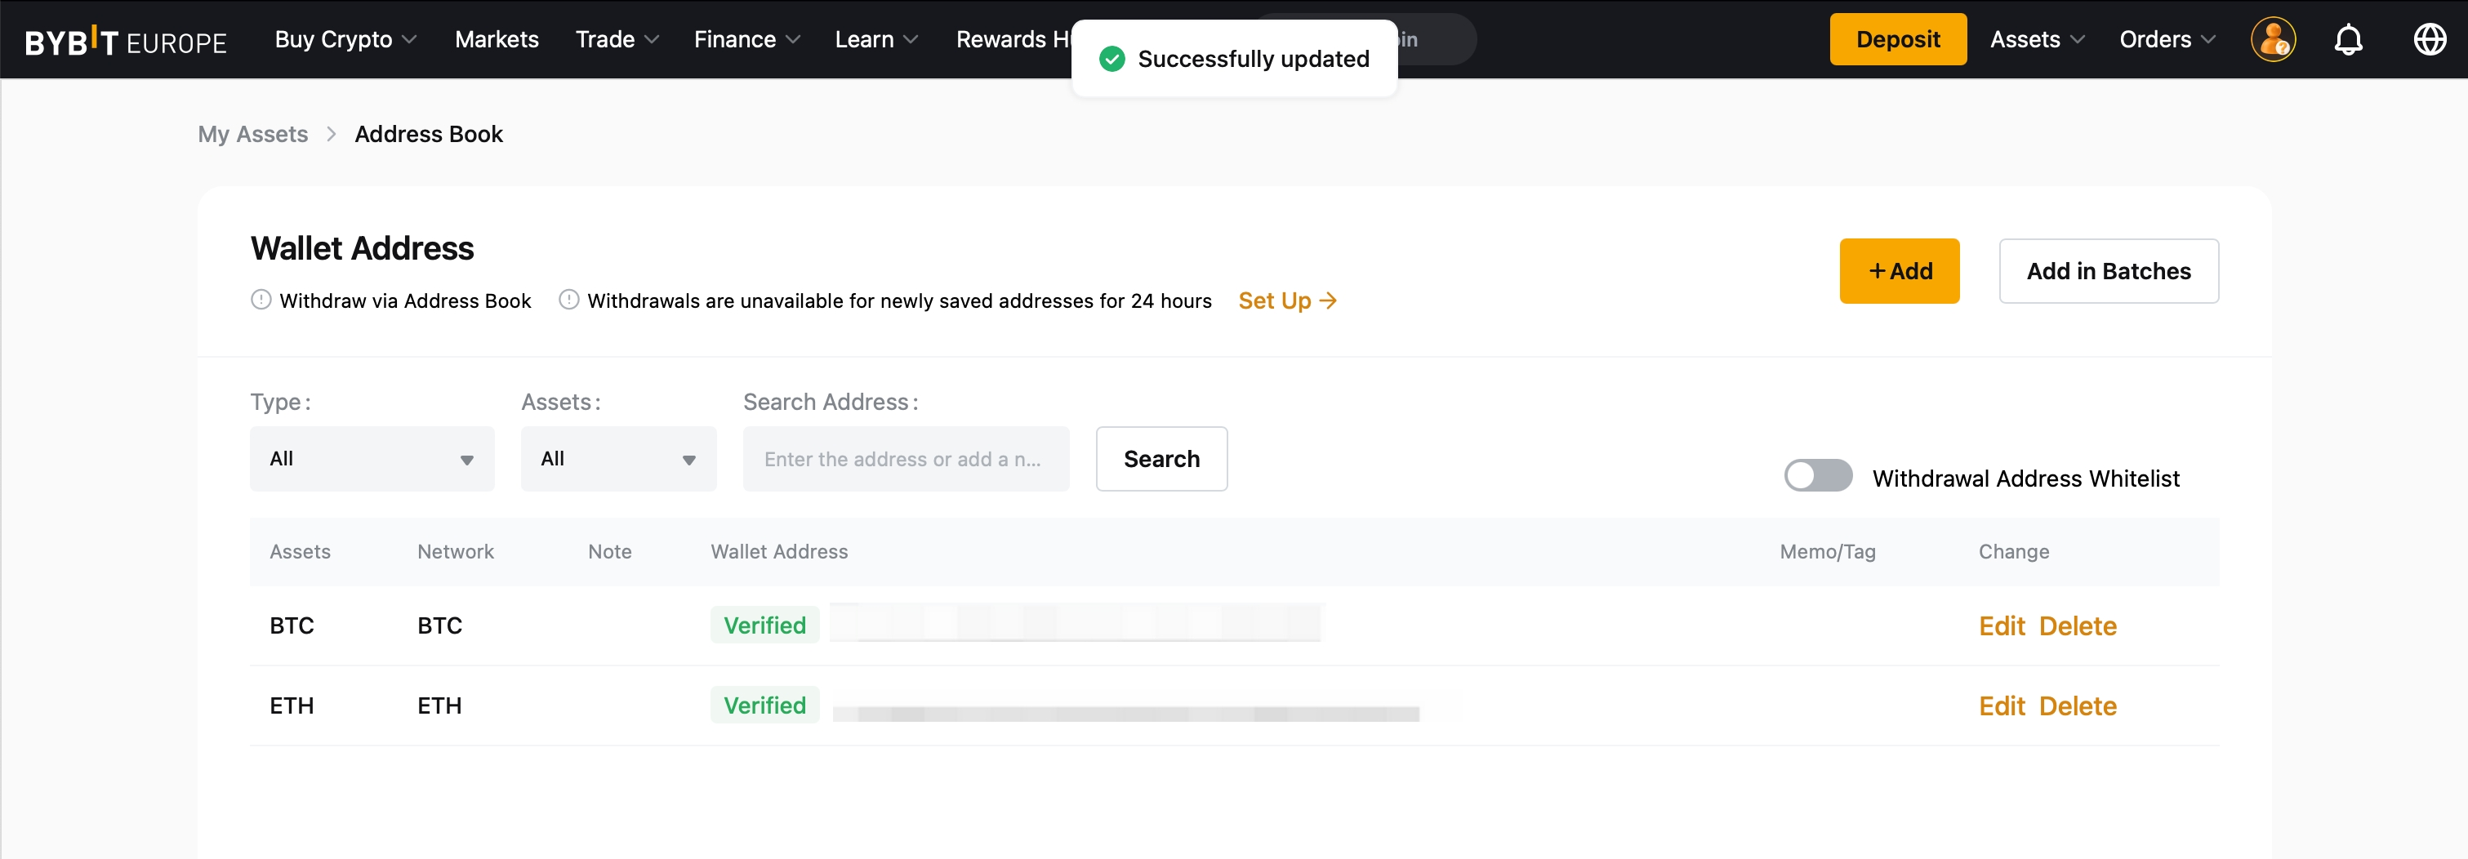Open the user profile avatar icon
The image size is (2468, 859).
coord(2273,40)
